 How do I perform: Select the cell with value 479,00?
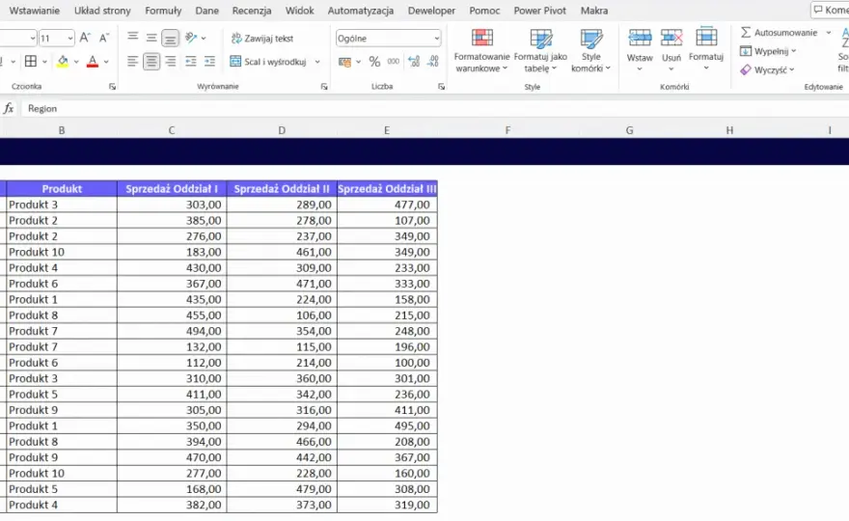click(282, 489)
